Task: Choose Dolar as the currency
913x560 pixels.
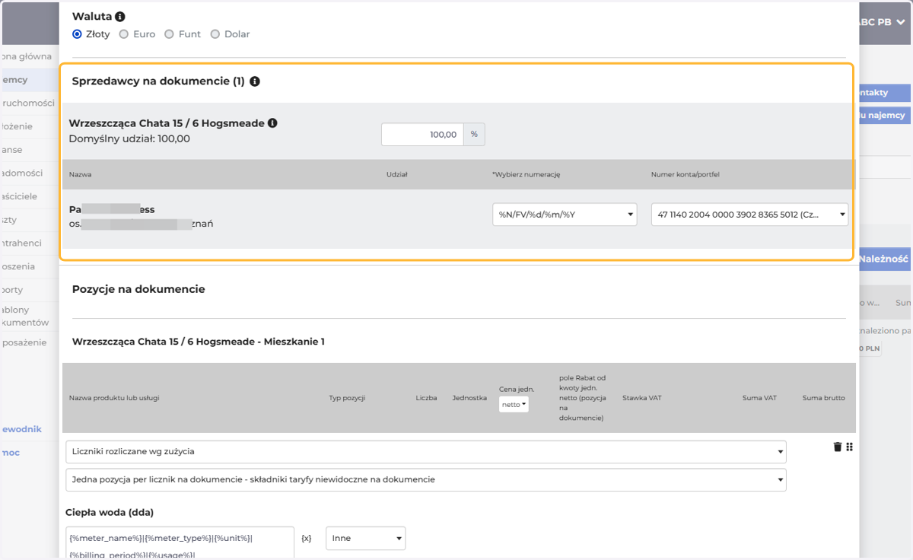Action: click(215, 34)
